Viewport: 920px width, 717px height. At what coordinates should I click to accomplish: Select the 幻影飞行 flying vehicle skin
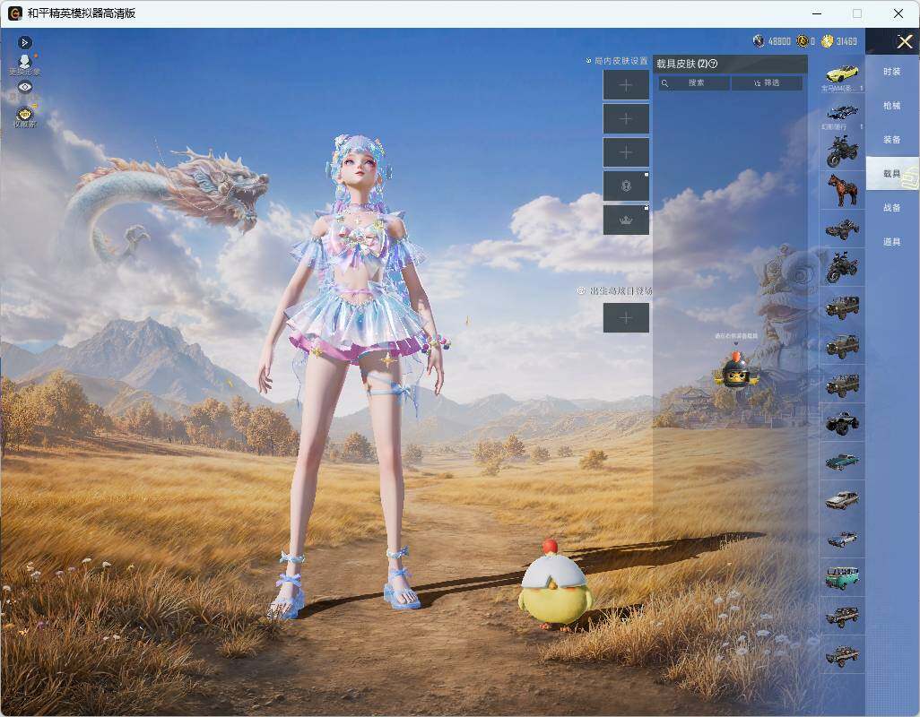[x=843, y=115]
